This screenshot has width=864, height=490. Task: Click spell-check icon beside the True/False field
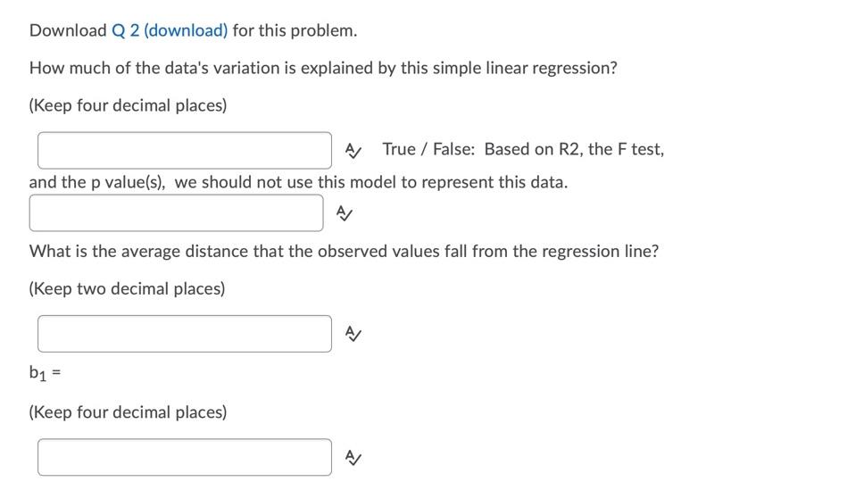tap(343, 212)
